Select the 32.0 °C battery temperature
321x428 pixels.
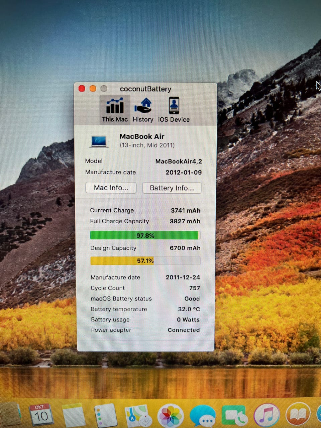point(189,309)
